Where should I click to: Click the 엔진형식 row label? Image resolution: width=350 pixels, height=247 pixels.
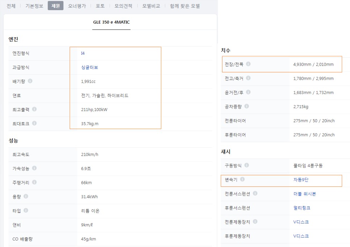coord(21,53)
